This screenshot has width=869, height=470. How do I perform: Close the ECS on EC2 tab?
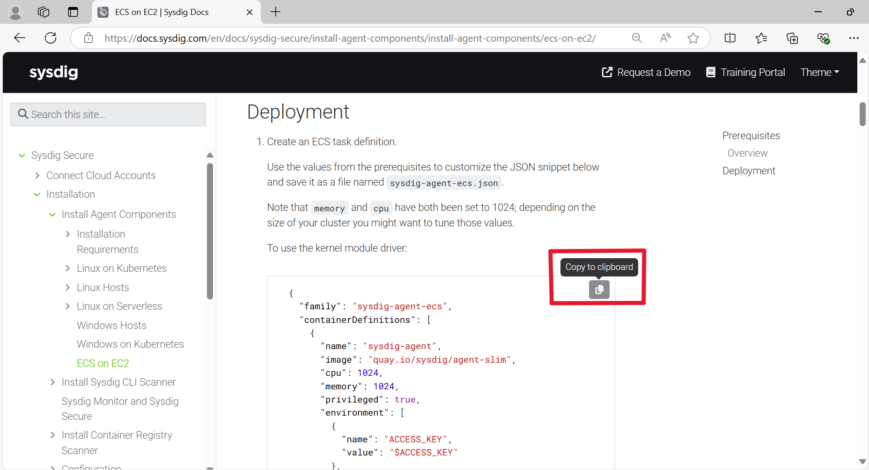[250, 12]
